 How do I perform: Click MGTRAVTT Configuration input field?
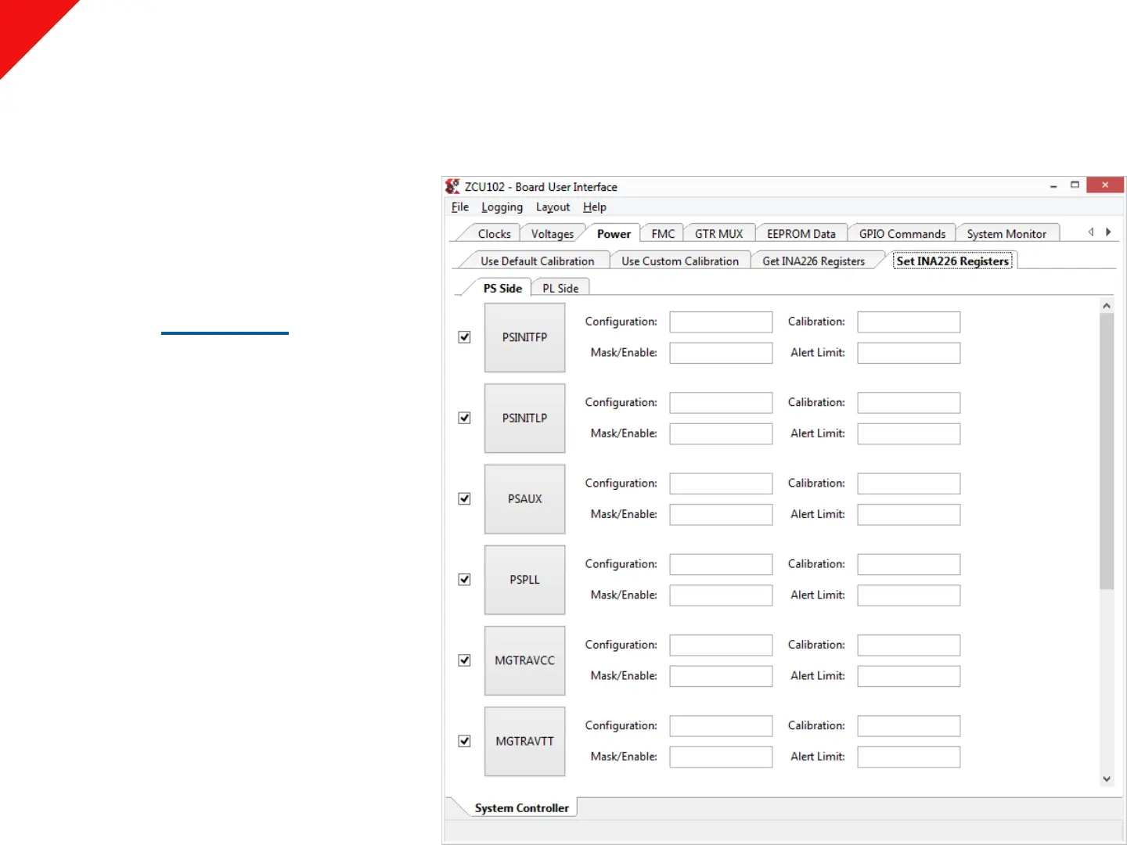(x=721, y=726)
